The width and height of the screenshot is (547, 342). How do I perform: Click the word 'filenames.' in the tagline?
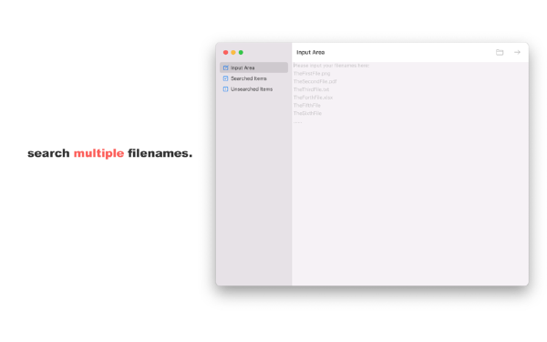click(160, 153)
